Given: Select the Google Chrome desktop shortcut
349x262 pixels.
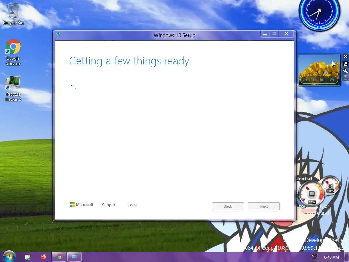Looking at the screenshot, I should (x=13, y=52).
